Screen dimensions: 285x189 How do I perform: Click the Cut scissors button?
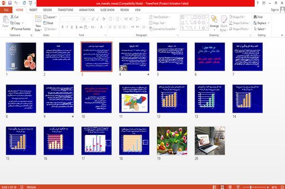point(14,17)
